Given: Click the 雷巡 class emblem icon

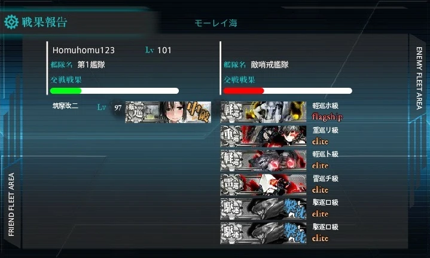Looking at the screenshot, I should pos(231,185).
